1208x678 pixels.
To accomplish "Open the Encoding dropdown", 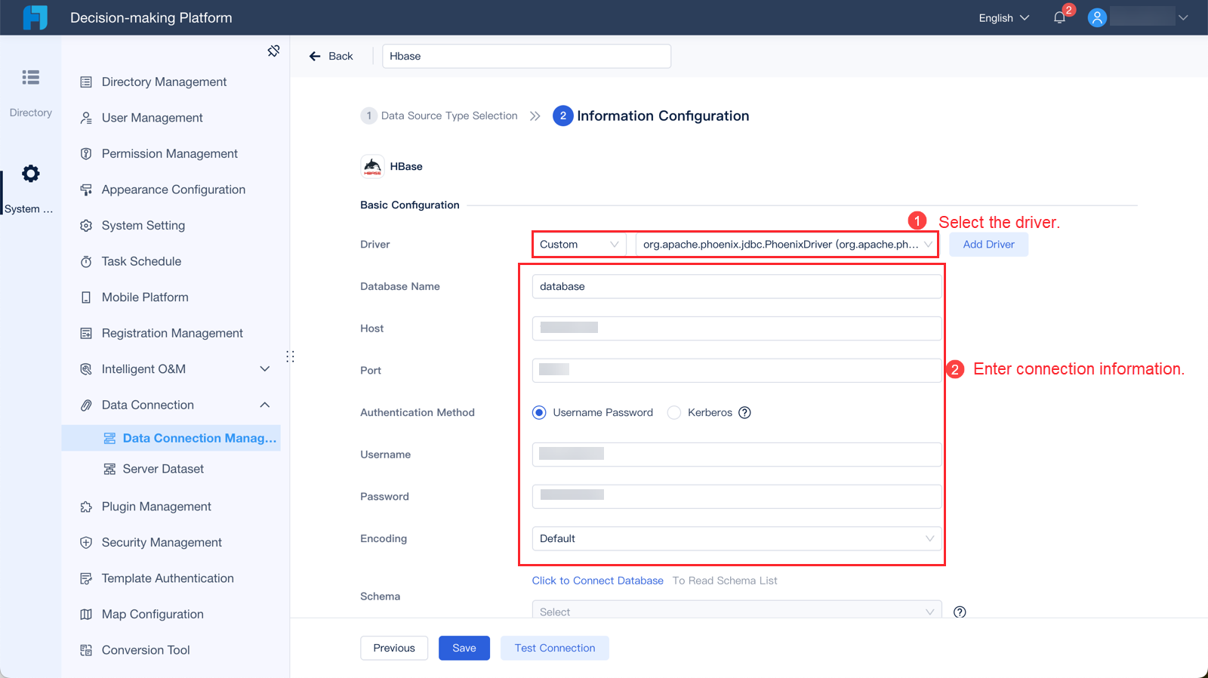I will point(737,538).
